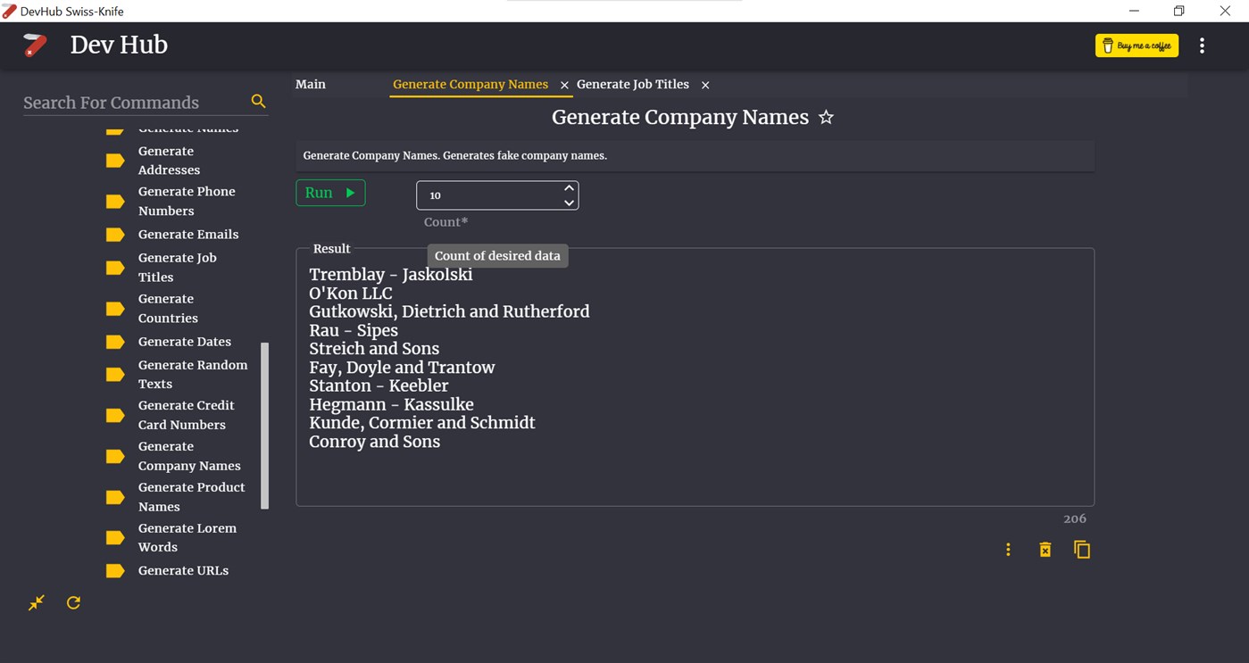
Task: Collapse all commands in sidebar
Action: pyautogui.click(x=36, y=603)
